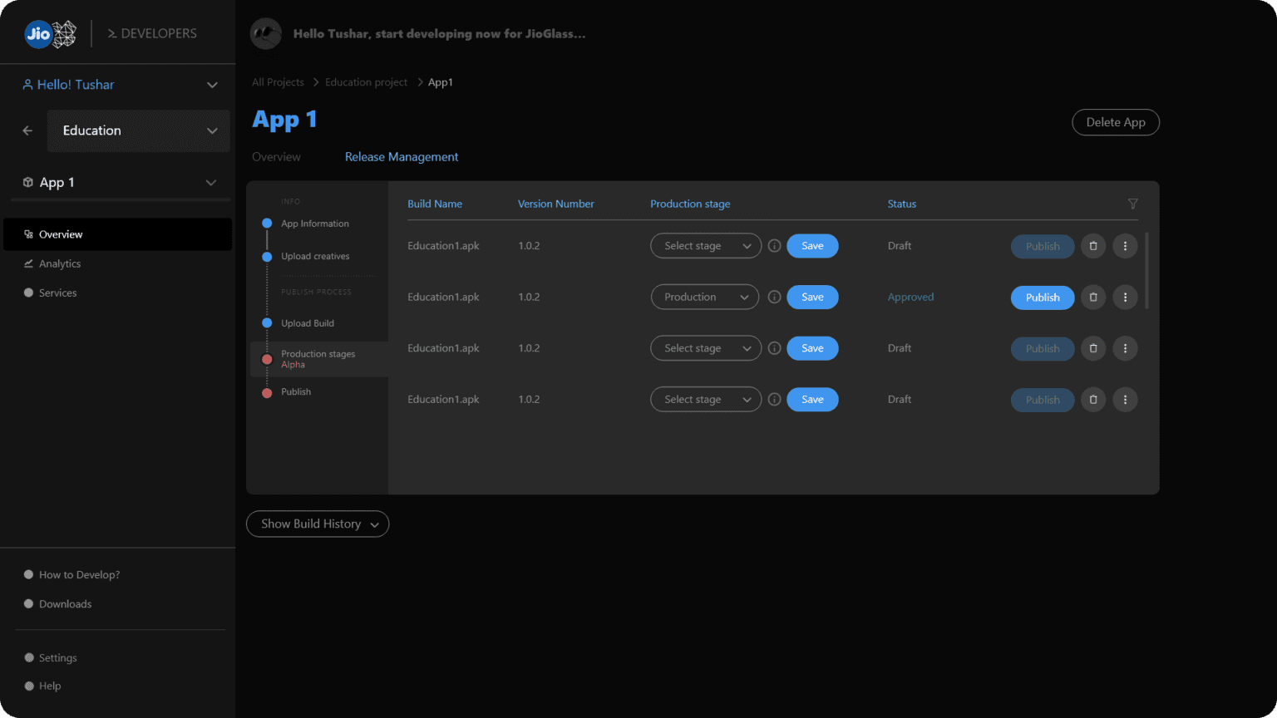Open the more options menu for the Approved build
The height and width of the screenshot is (718, 1277).
1125,298
